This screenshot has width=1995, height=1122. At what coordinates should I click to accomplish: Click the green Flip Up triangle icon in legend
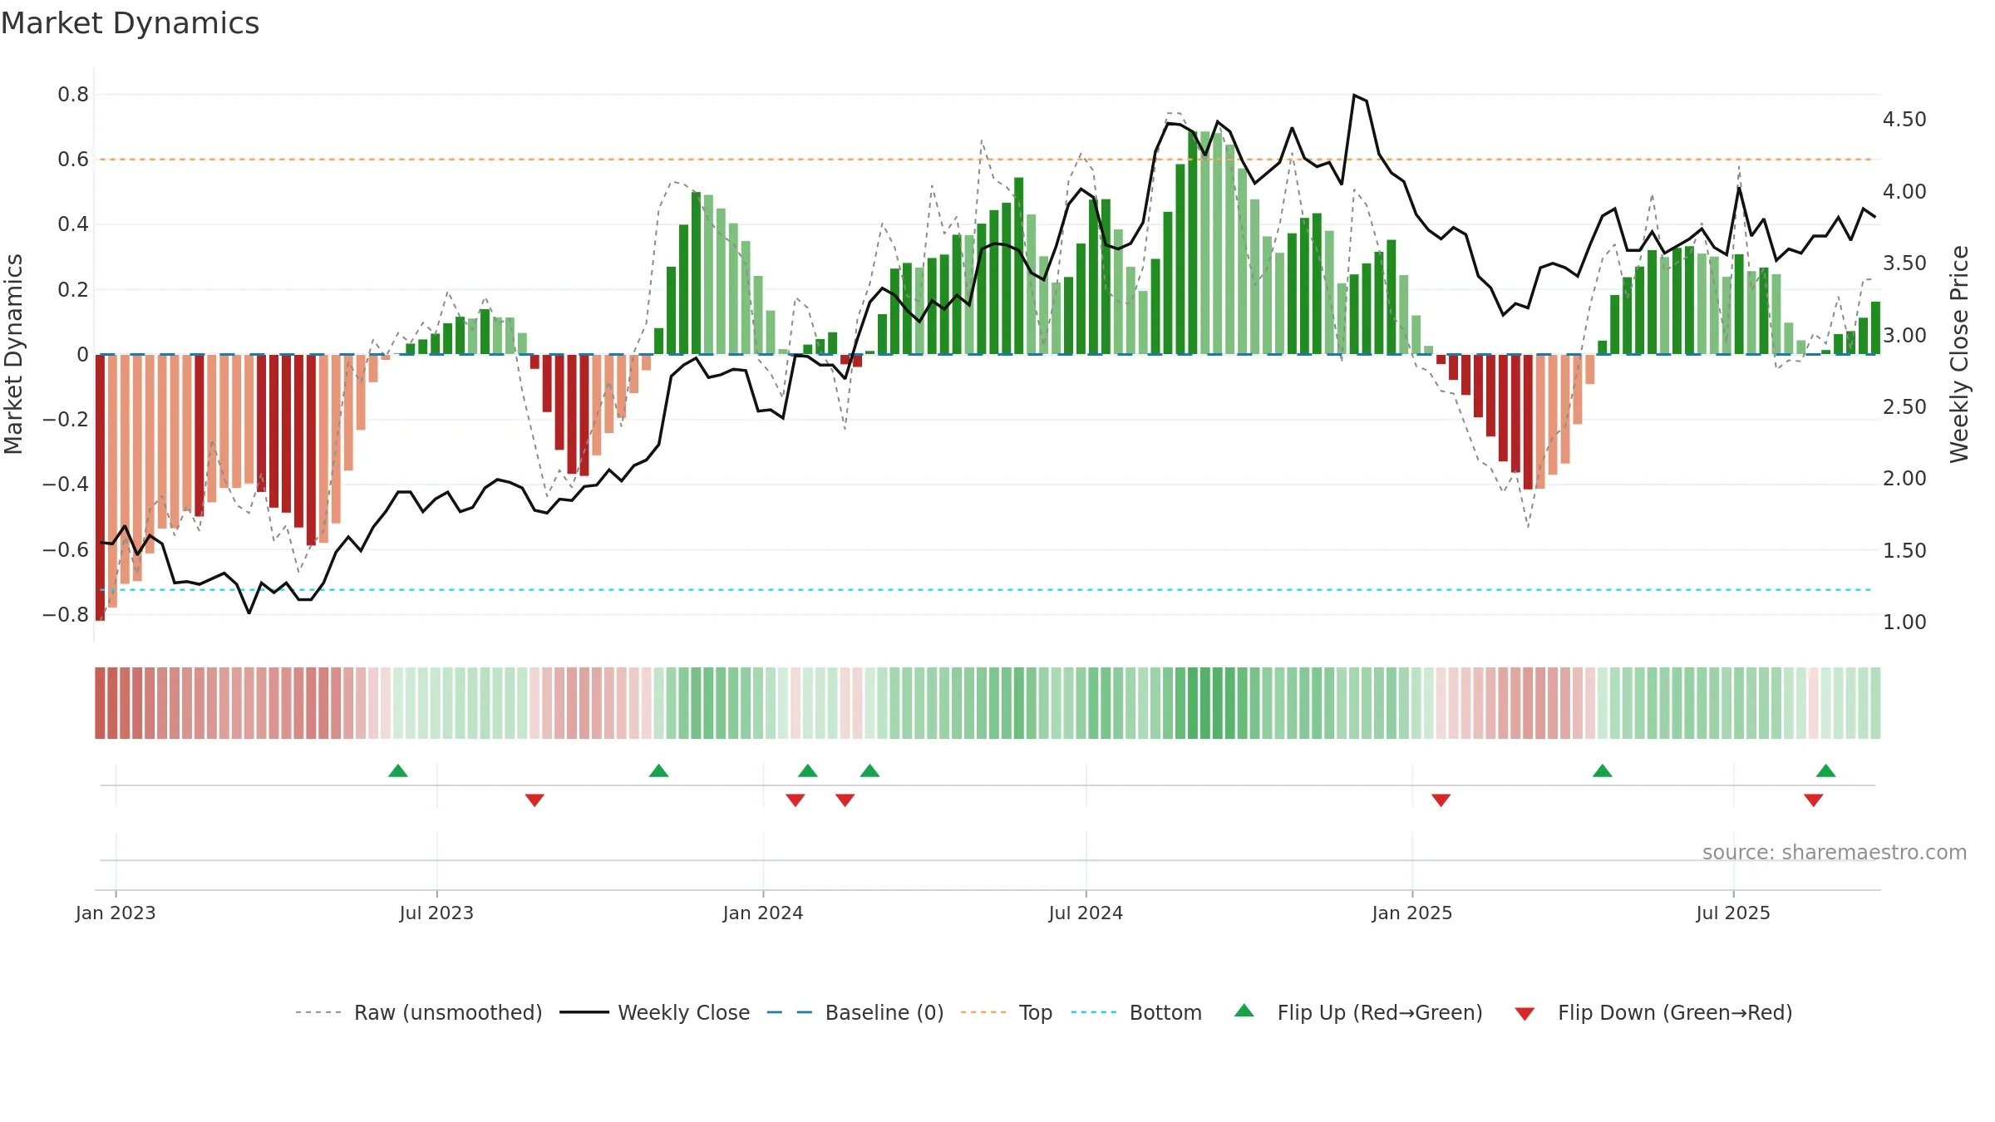[x=1244, y=1011]
